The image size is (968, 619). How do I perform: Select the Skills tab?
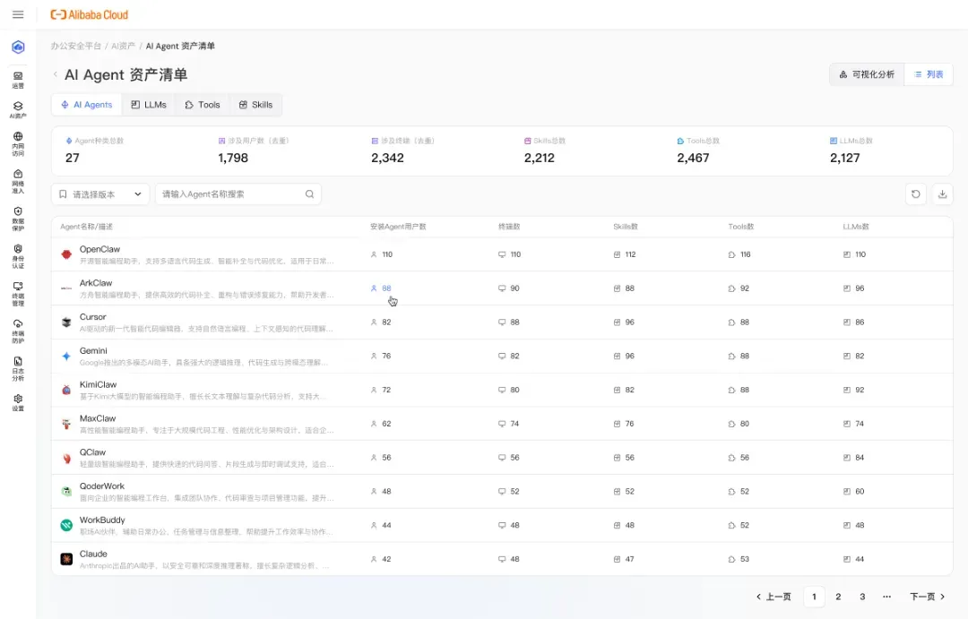pyautogui.click(x=255, y=105)
